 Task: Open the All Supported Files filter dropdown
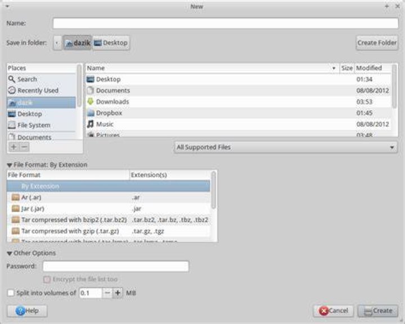[286, 147]
